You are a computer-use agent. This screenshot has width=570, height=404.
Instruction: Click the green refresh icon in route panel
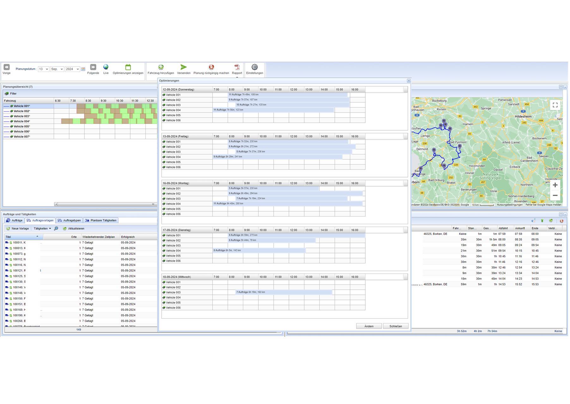pyautogui.click(x=551, y=221)
